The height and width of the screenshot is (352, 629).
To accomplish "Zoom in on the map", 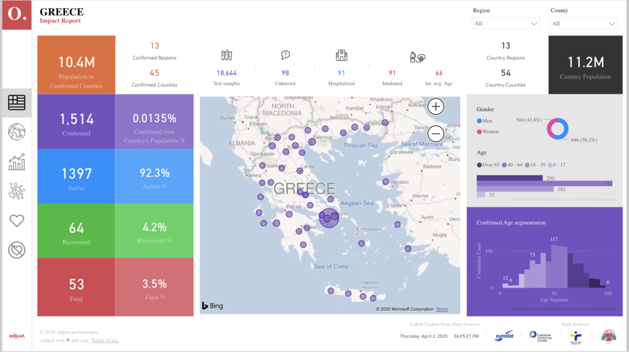I will tap(436, 107).
